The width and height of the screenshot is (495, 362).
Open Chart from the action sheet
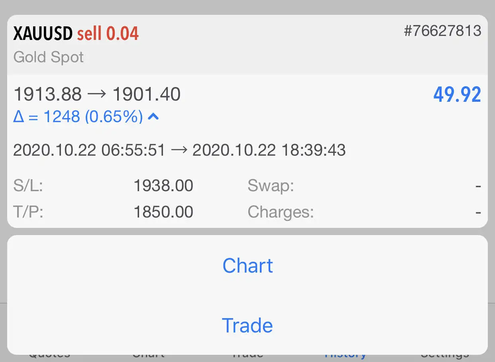[x=247, y=265]
